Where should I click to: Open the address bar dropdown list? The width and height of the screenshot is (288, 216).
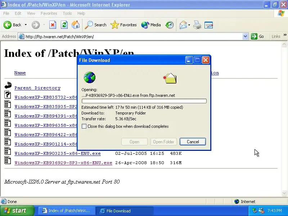click(x=245, y=36)
